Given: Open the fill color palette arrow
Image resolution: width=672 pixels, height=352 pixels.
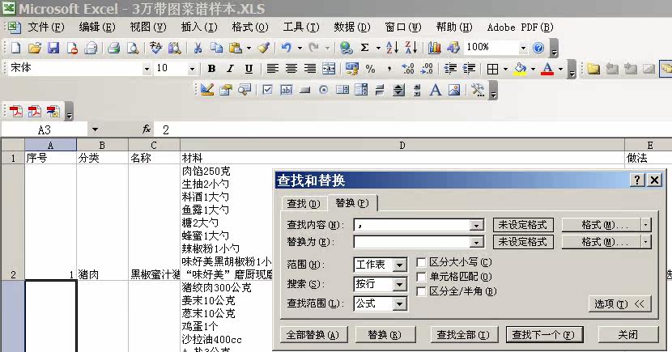Looking at the screenshot, I should (533, 69).
